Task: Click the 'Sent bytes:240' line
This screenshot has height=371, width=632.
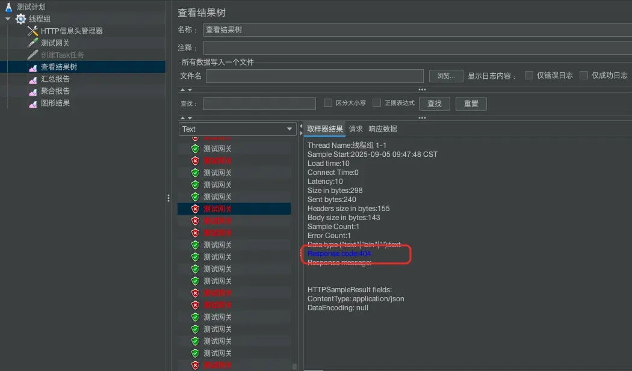Action: click(332, 200)
